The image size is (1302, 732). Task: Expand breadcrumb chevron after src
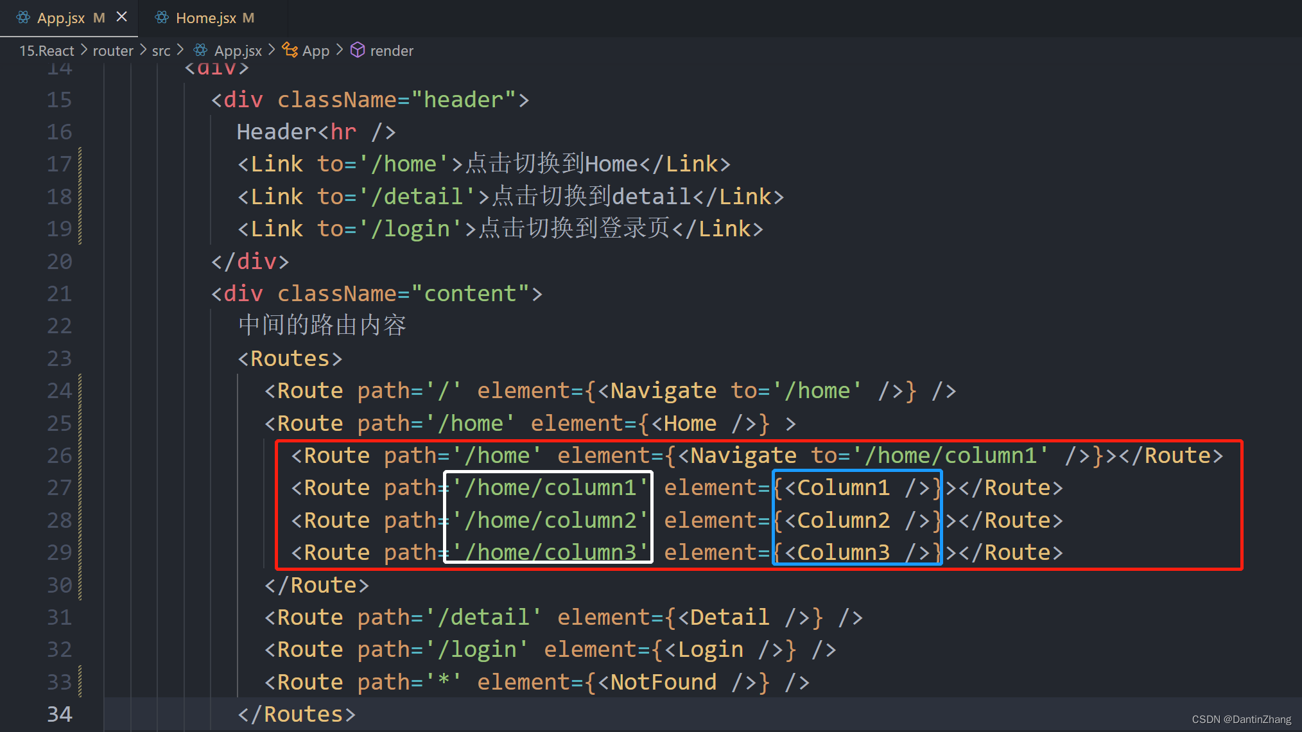coord(180,50)
